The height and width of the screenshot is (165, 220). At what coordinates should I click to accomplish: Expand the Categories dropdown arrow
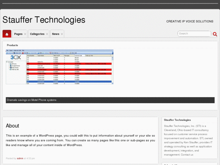point(47,34)
